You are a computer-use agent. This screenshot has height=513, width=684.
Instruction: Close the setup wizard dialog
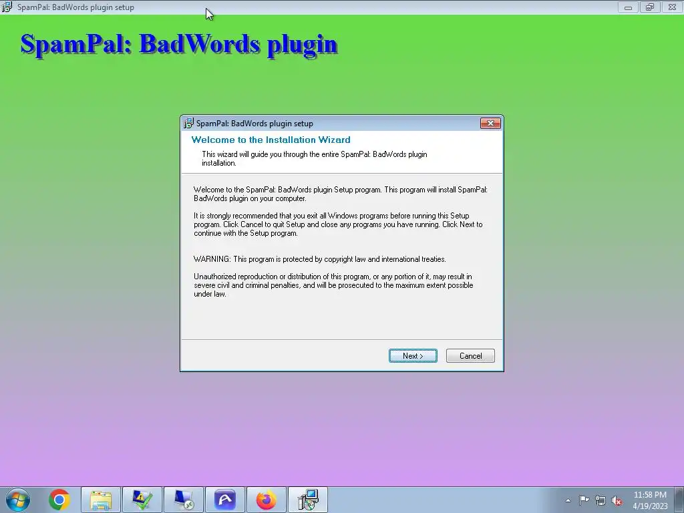pyautogui.click(x=490, y=124)
